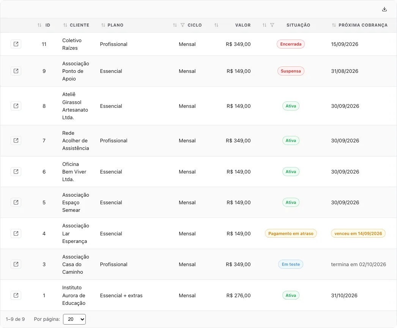Click the SITUAÇÃO column header label
Image resolution: width=397 pixels, height=328 pixels.
pos(298,25)
